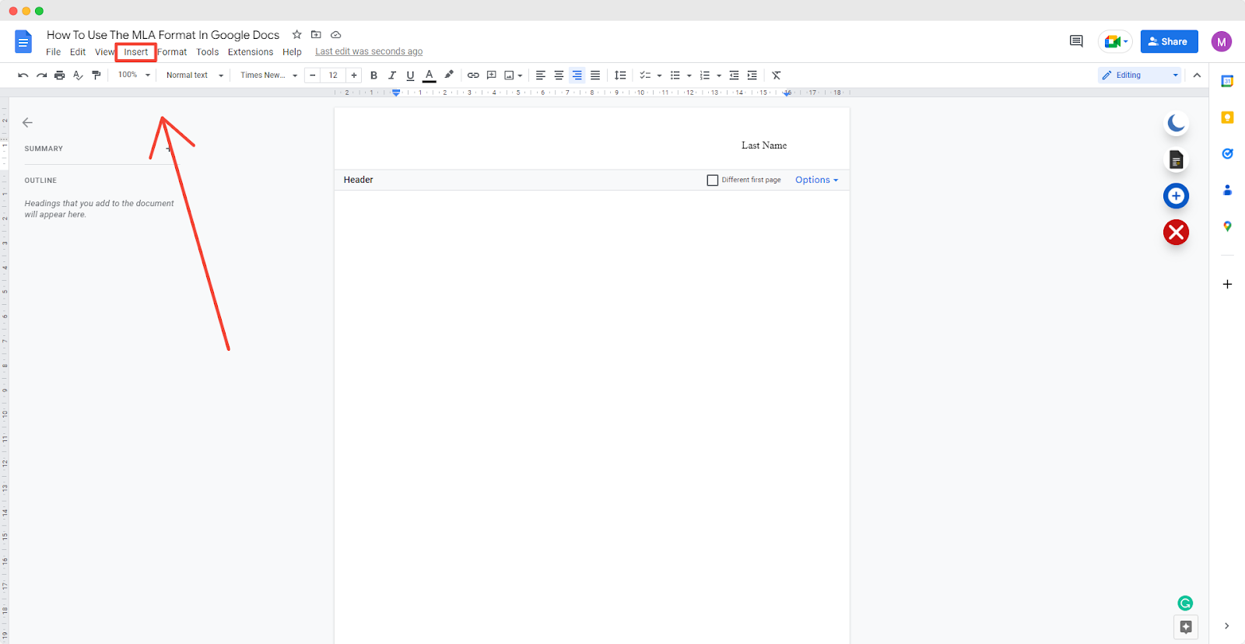Open the highlight color picker
Screen dimensions: 1245x644
449,75
